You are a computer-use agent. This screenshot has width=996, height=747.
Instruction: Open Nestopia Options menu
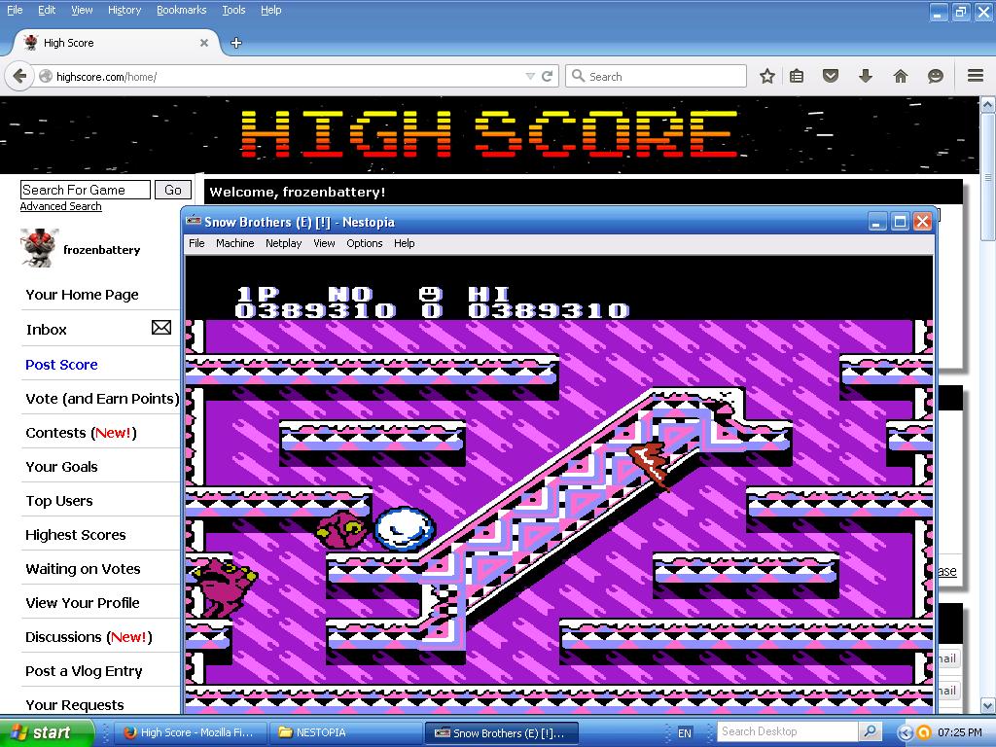[365, 243]
